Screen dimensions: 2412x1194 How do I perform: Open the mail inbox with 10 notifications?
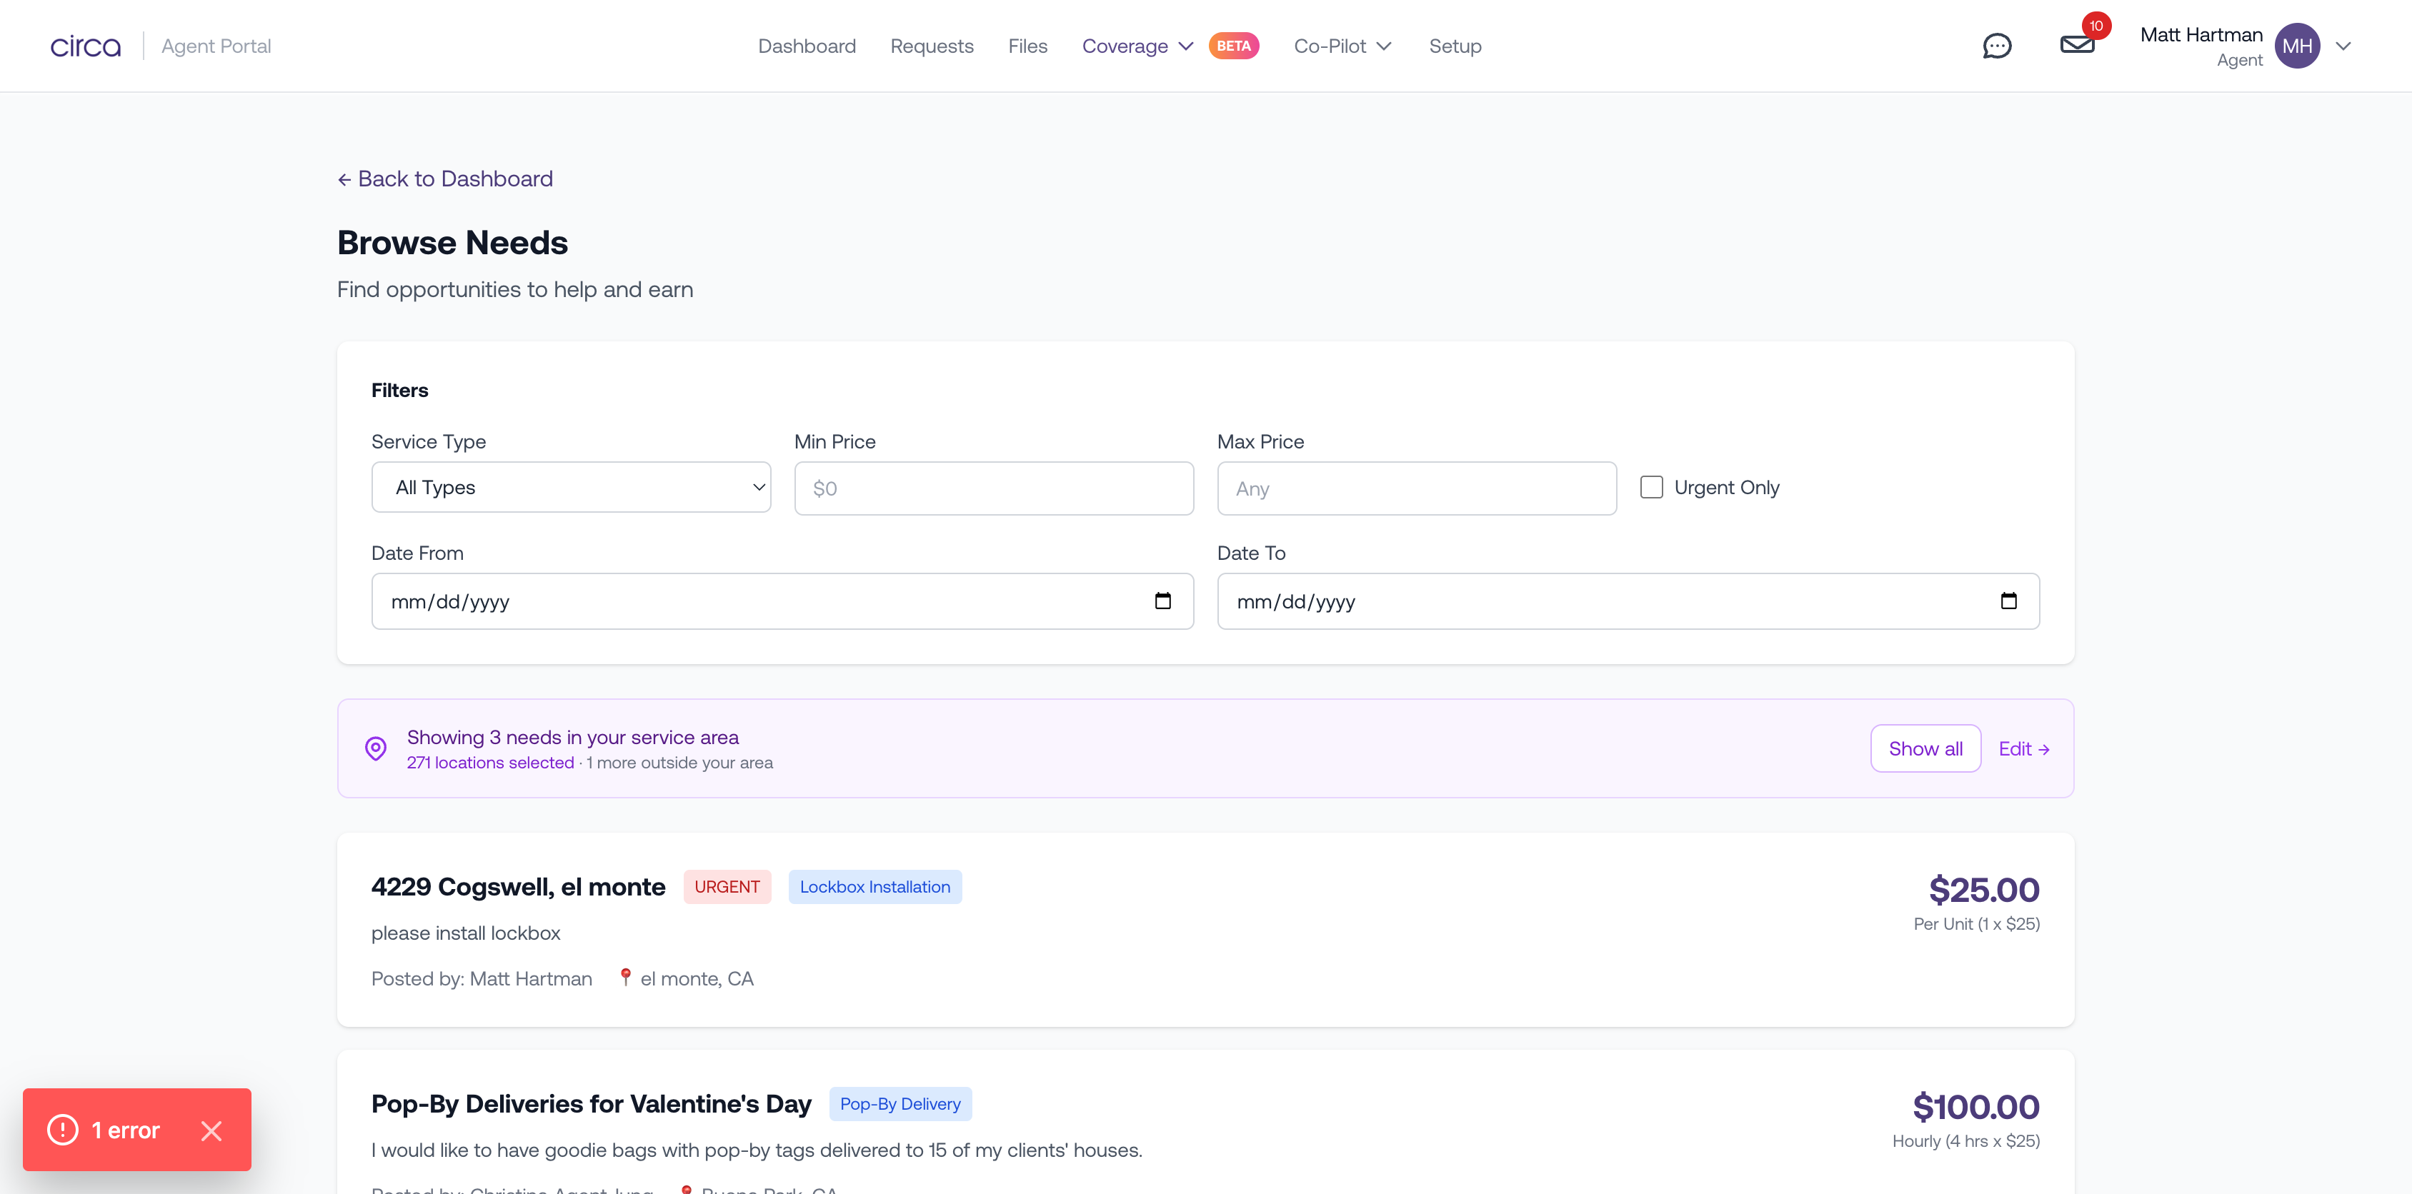tap(2077, 44)
